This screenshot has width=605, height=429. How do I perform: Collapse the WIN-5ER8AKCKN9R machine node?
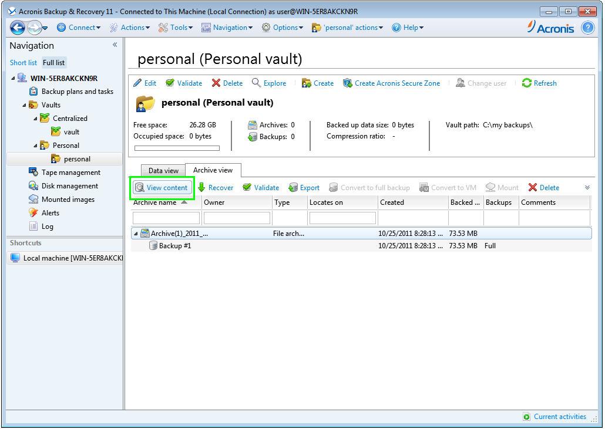(x=13, y=78)
